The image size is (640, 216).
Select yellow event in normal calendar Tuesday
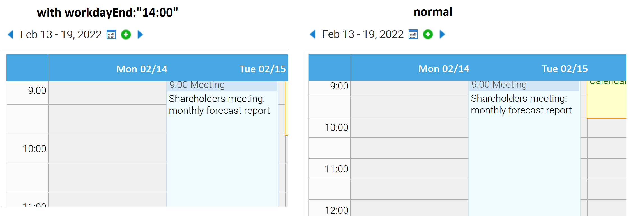pos(606,101)
